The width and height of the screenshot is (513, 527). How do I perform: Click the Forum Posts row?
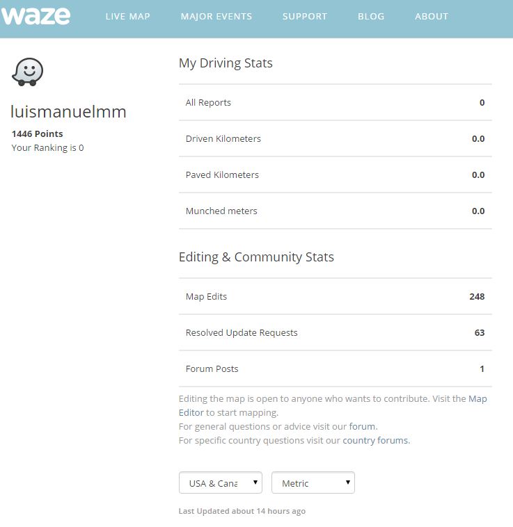[335, 369]
